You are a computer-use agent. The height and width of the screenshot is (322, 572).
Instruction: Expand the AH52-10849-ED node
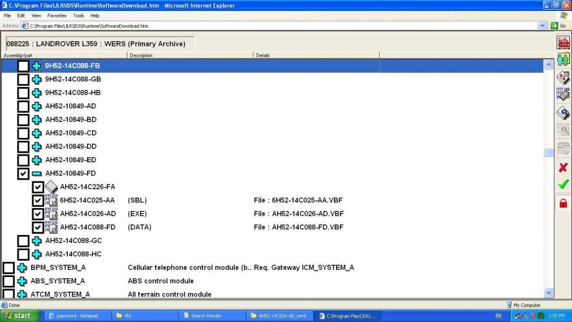click(37, 160)
